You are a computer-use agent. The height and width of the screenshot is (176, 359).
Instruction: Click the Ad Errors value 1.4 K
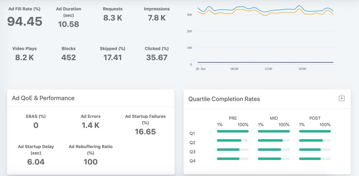(90, 125)
